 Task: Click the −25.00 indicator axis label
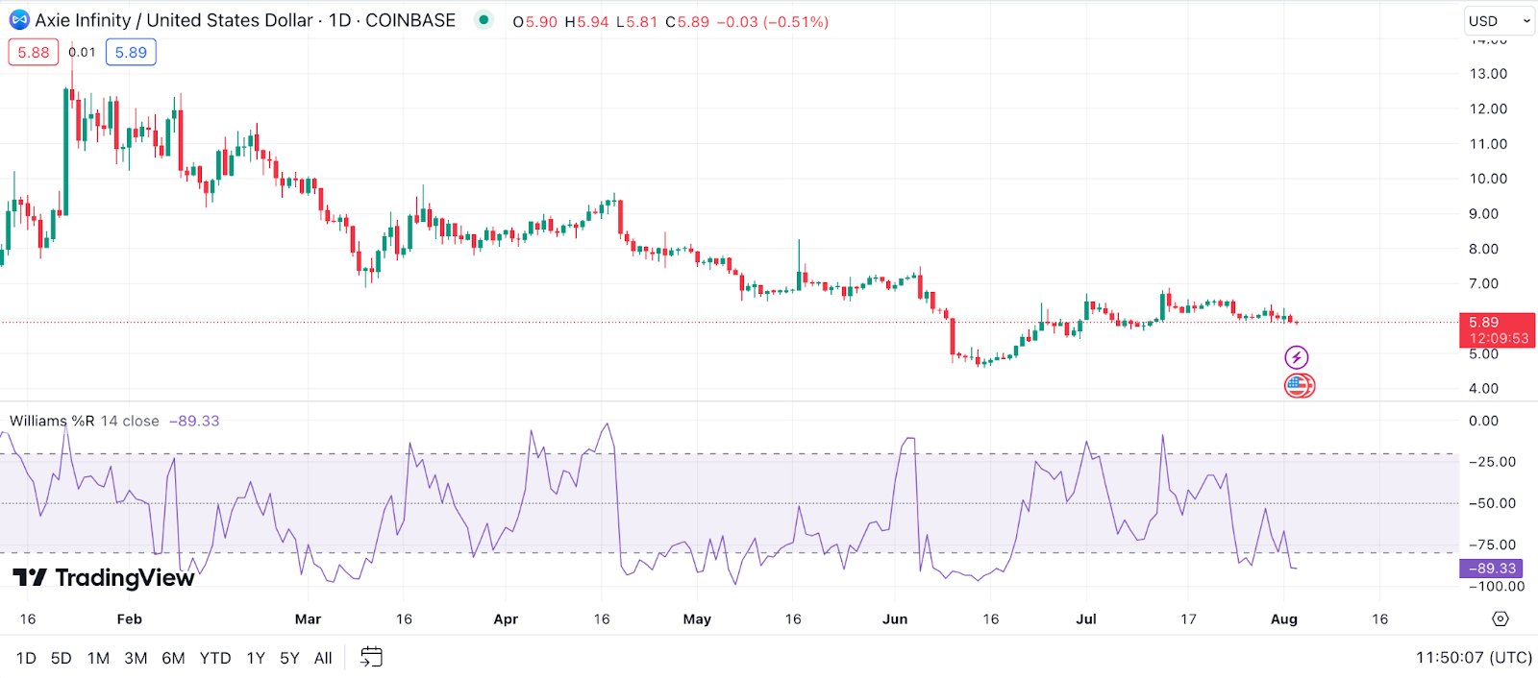pos(1492,462)
